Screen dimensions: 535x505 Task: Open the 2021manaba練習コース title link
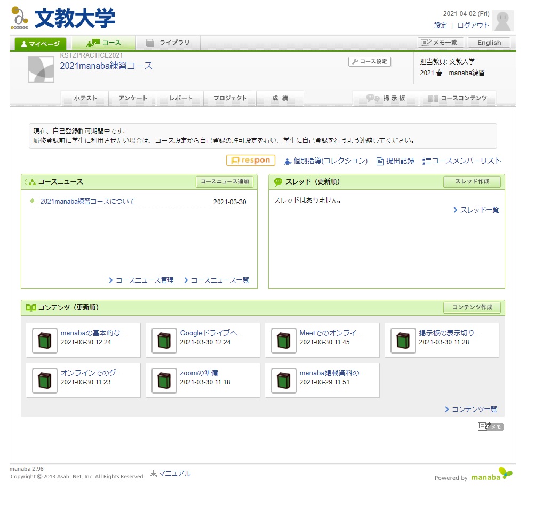(x=106, y=66)
